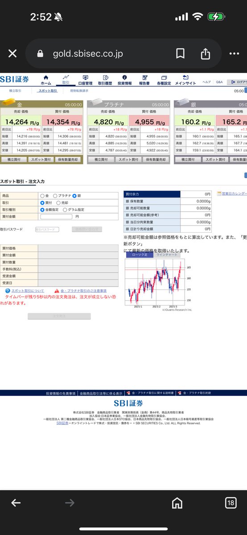Screen dimensions: 247x535
Task: Switch to the 現物転換請求 sub-tab
Action: click(79, 91)
